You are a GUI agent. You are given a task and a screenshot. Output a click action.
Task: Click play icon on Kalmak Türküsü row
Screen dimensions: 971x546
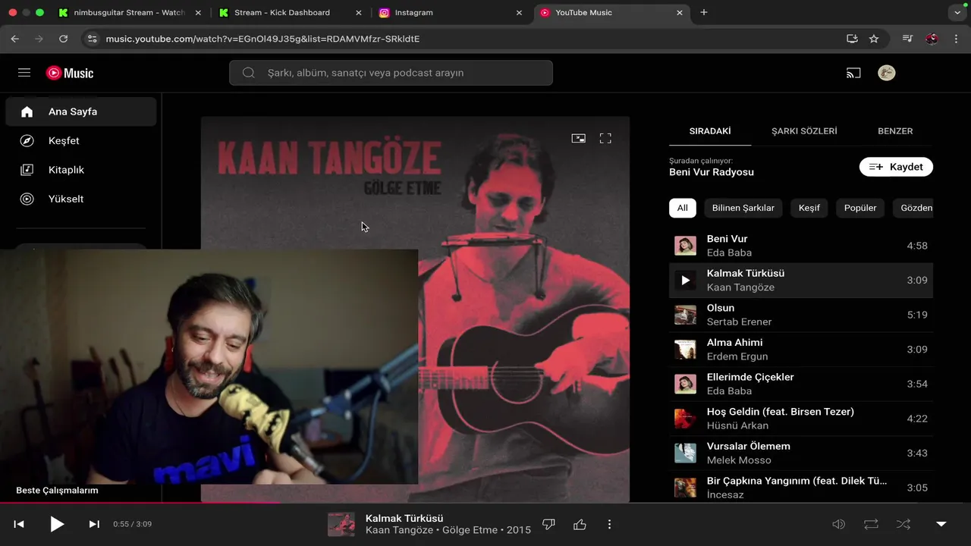685,281
